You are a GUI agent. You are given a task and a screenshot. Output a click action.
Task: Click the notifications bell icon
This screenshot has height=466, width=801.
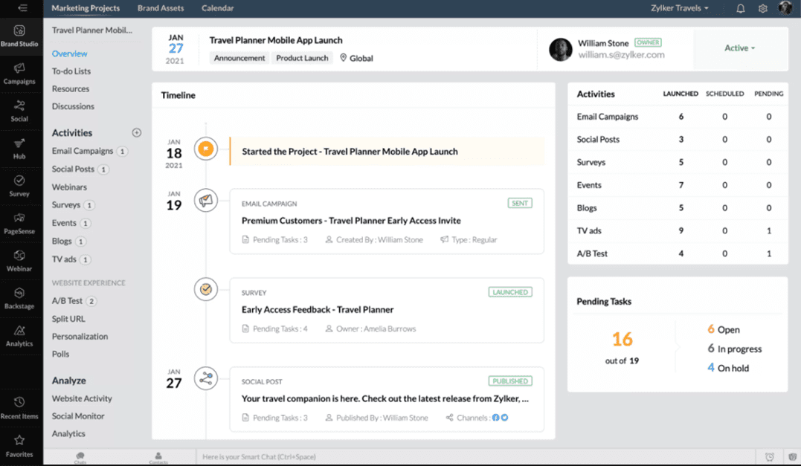point(741,8)
